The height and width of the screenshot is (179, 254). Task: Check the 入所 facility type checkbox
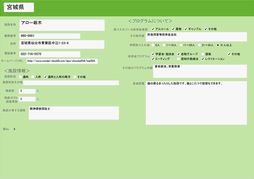(x=33, y=77)
